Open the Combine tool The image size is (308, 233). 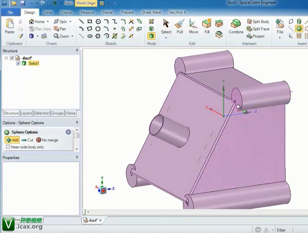point(236,27)
